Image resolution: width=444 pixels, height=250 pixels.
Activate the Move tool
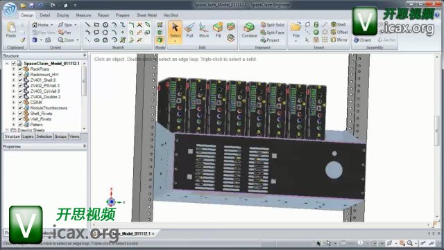tap(203, 30)
